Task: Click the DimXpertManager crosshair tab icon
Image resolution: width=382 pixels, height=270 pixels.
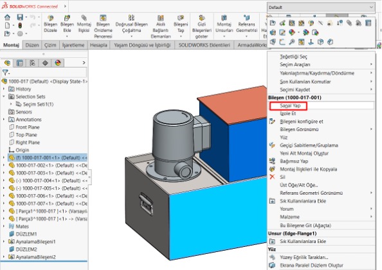Action: pos(45,63)
